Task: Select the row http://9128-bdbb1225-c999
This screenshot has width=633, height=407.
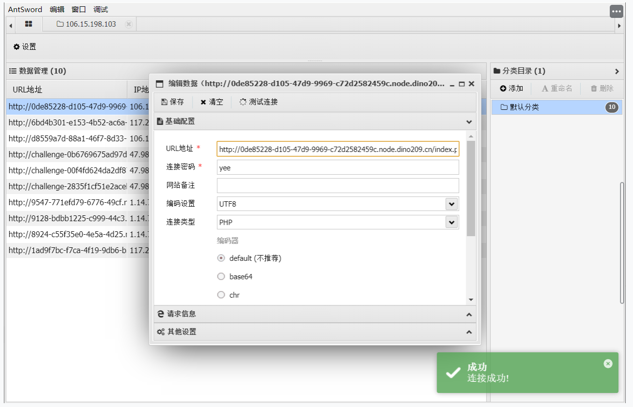Action: pyautogui.click(x=67, y=218)
